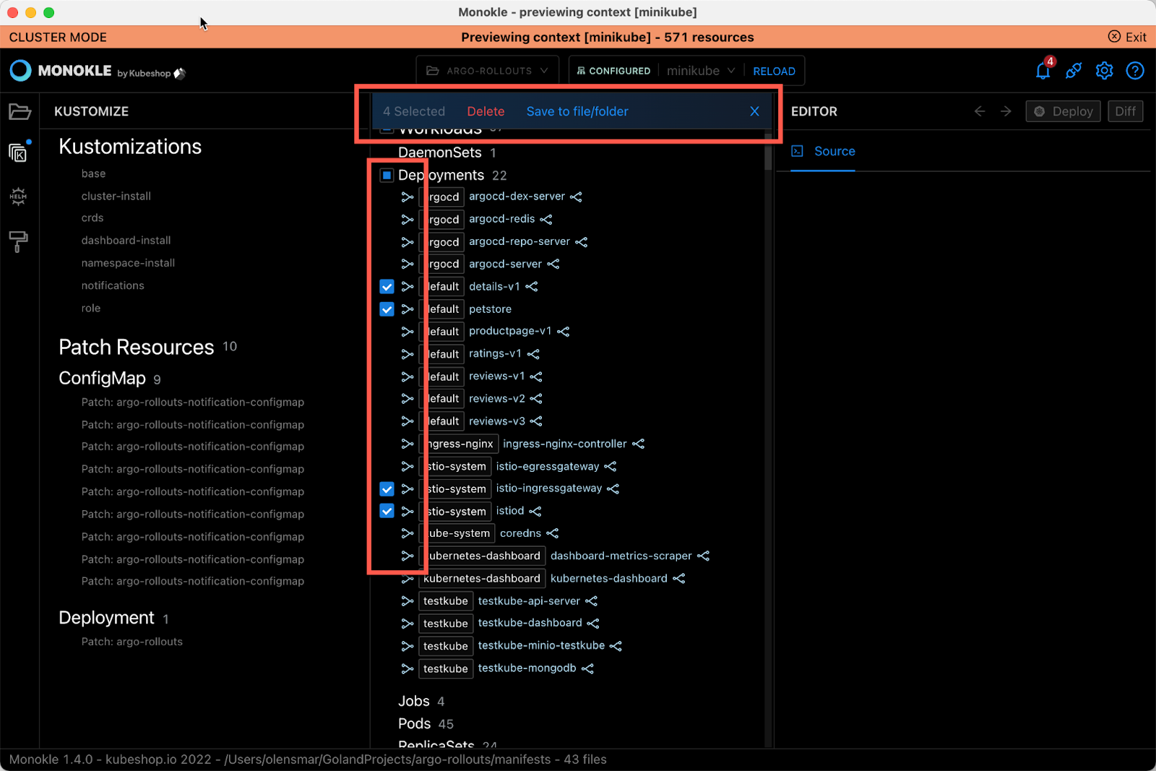Open the Helm pane sidebar icon
This screenshot has height=771, width=1156.
pos(18,196)
